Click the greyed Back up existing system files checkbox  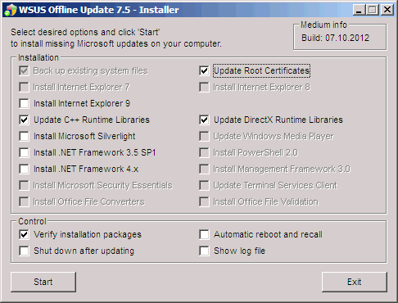coord(24,71)
